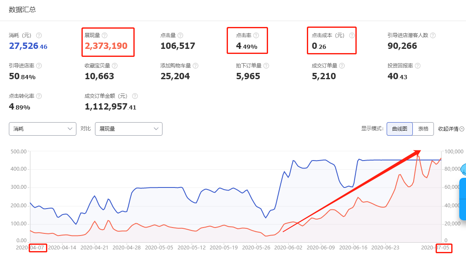Open the 展现量 comparison dropdown
This screenshot has width=466, height=257.
click(128, 129)
